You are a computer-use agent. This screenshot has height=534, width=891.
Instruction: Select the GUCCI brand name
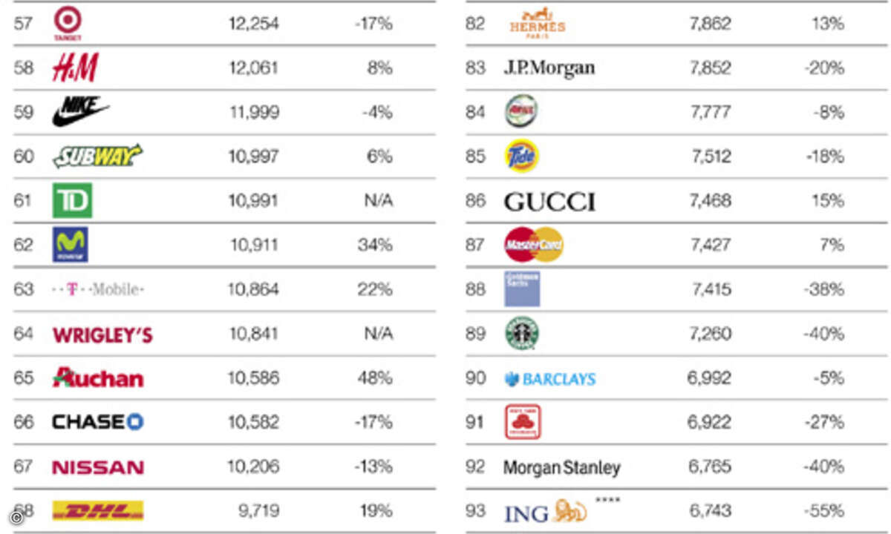[549, 201]
